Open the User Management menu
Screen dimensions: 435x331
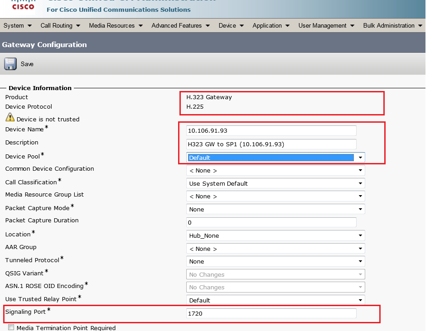click(326, 25)
